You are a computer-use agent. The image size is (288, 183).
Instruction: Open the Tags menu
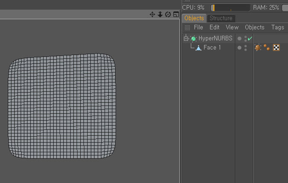(278, 28)
